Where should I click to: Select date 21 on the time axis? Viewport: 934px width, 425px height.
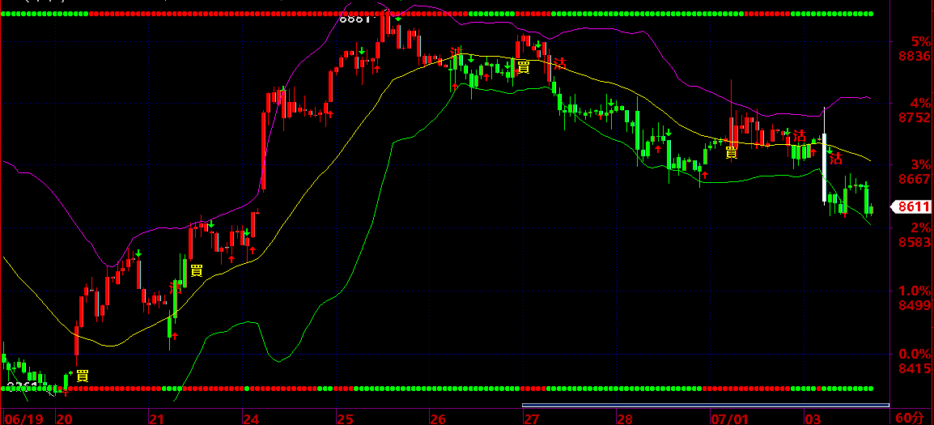(x=157, y=419)
